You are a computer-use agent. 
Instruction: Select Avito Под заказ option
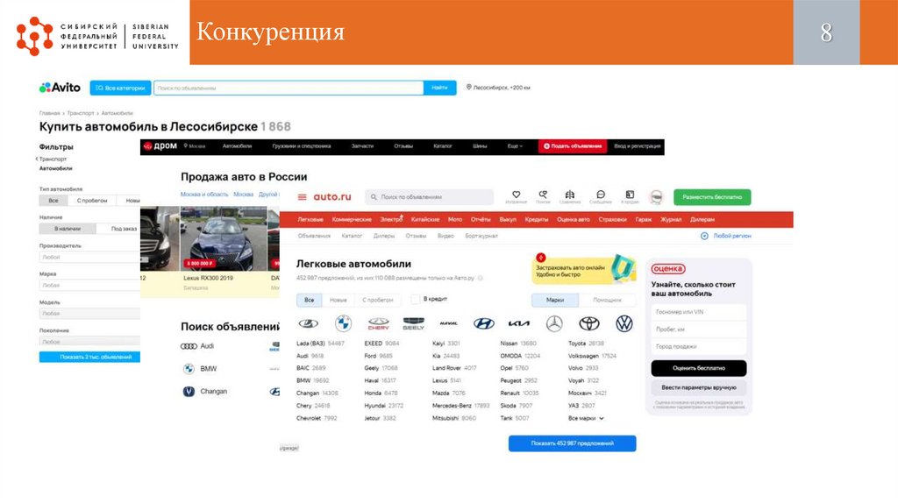click(x=125, y=229)
